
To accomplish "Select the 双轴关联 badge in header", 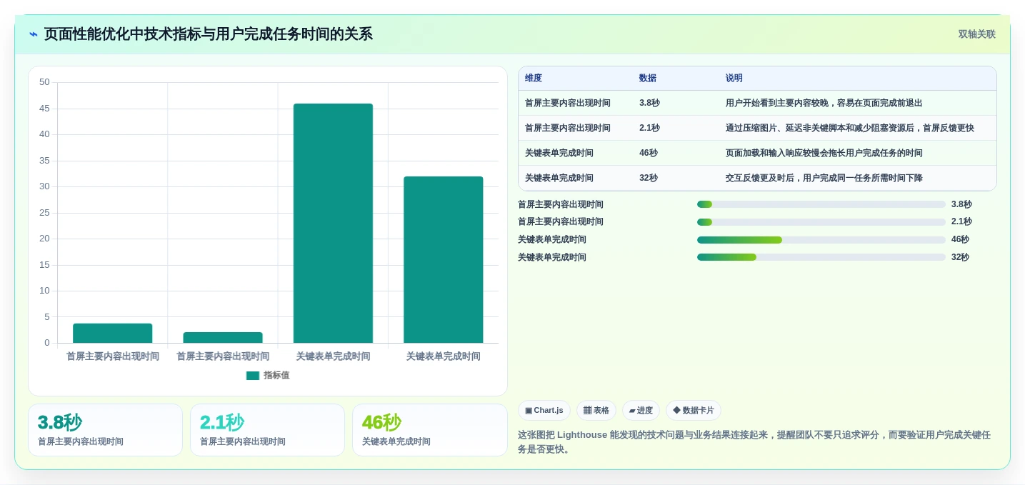I will pyautogui.click(x=976, y=34).
